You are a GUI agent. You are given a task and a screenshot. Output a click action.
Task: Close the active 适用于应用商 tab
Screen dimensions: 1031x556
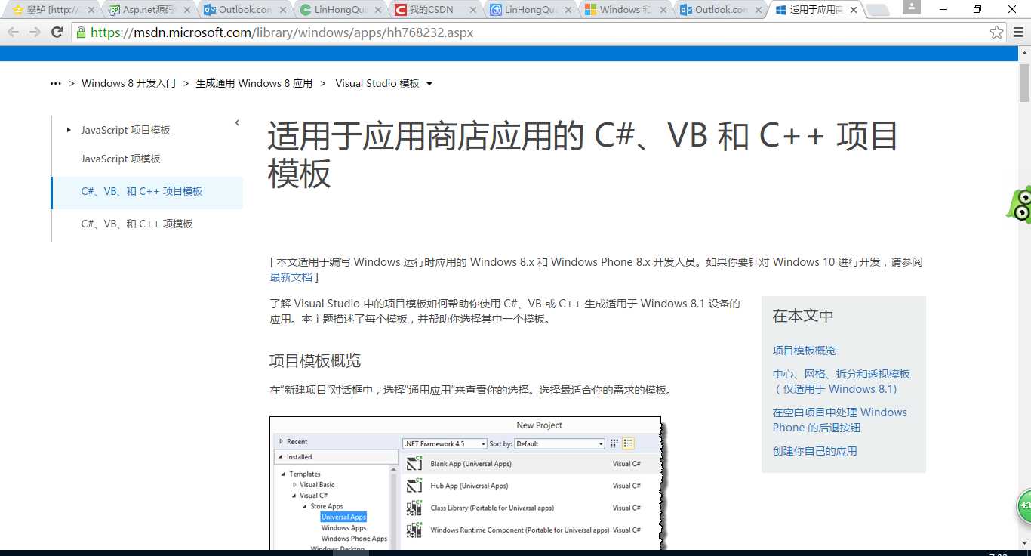[x=854, y=10]
